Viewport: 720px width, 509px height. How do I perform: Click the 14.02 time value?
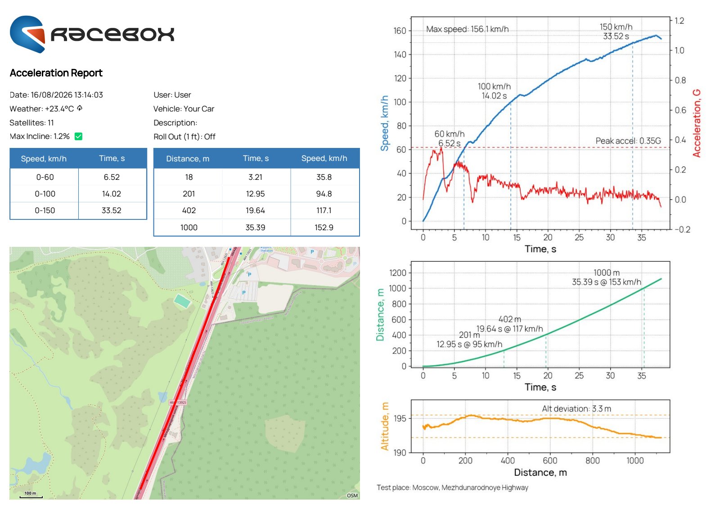tap(112, 194)
